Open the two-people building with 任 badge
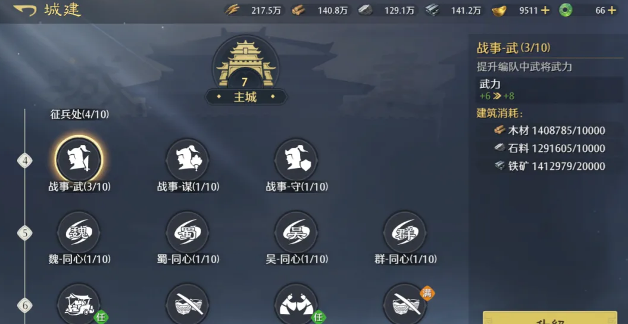The height and width of the screenshot is (324, 628). coord(296,304)
